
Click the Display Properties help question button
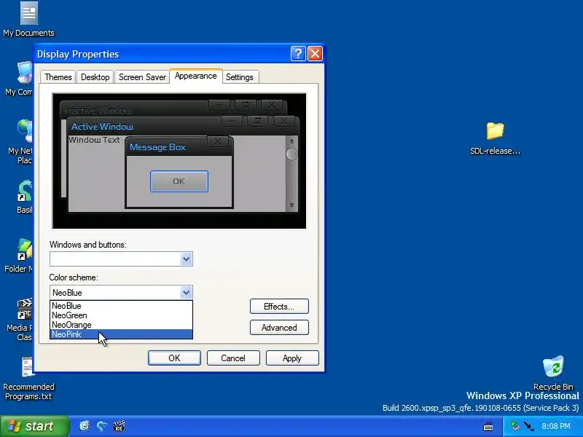(x=298, y=54)
